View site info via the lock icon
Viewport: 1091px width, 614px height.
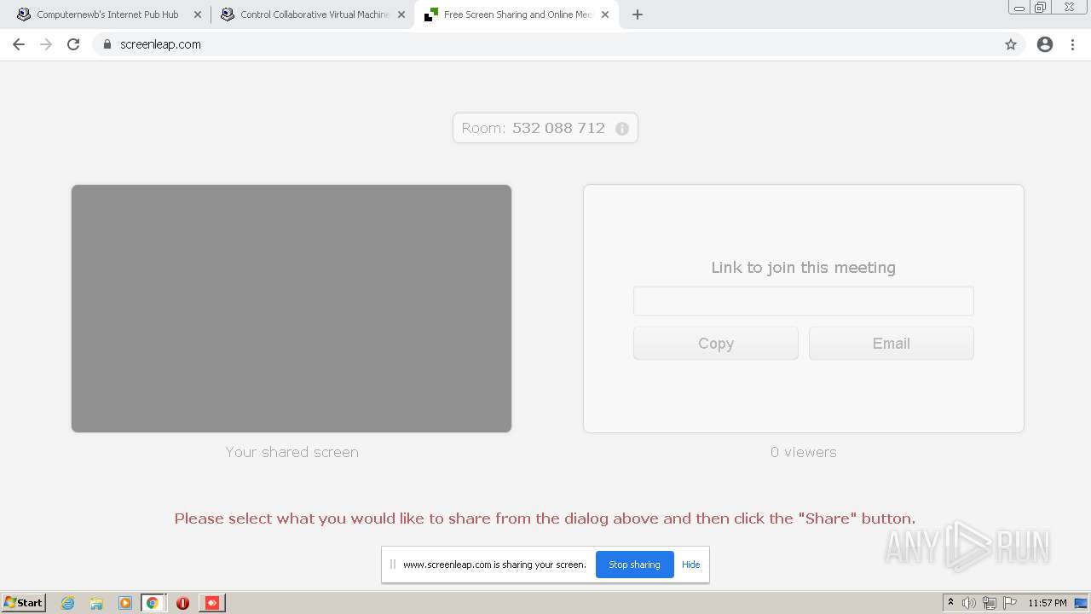tap(107, 44)
